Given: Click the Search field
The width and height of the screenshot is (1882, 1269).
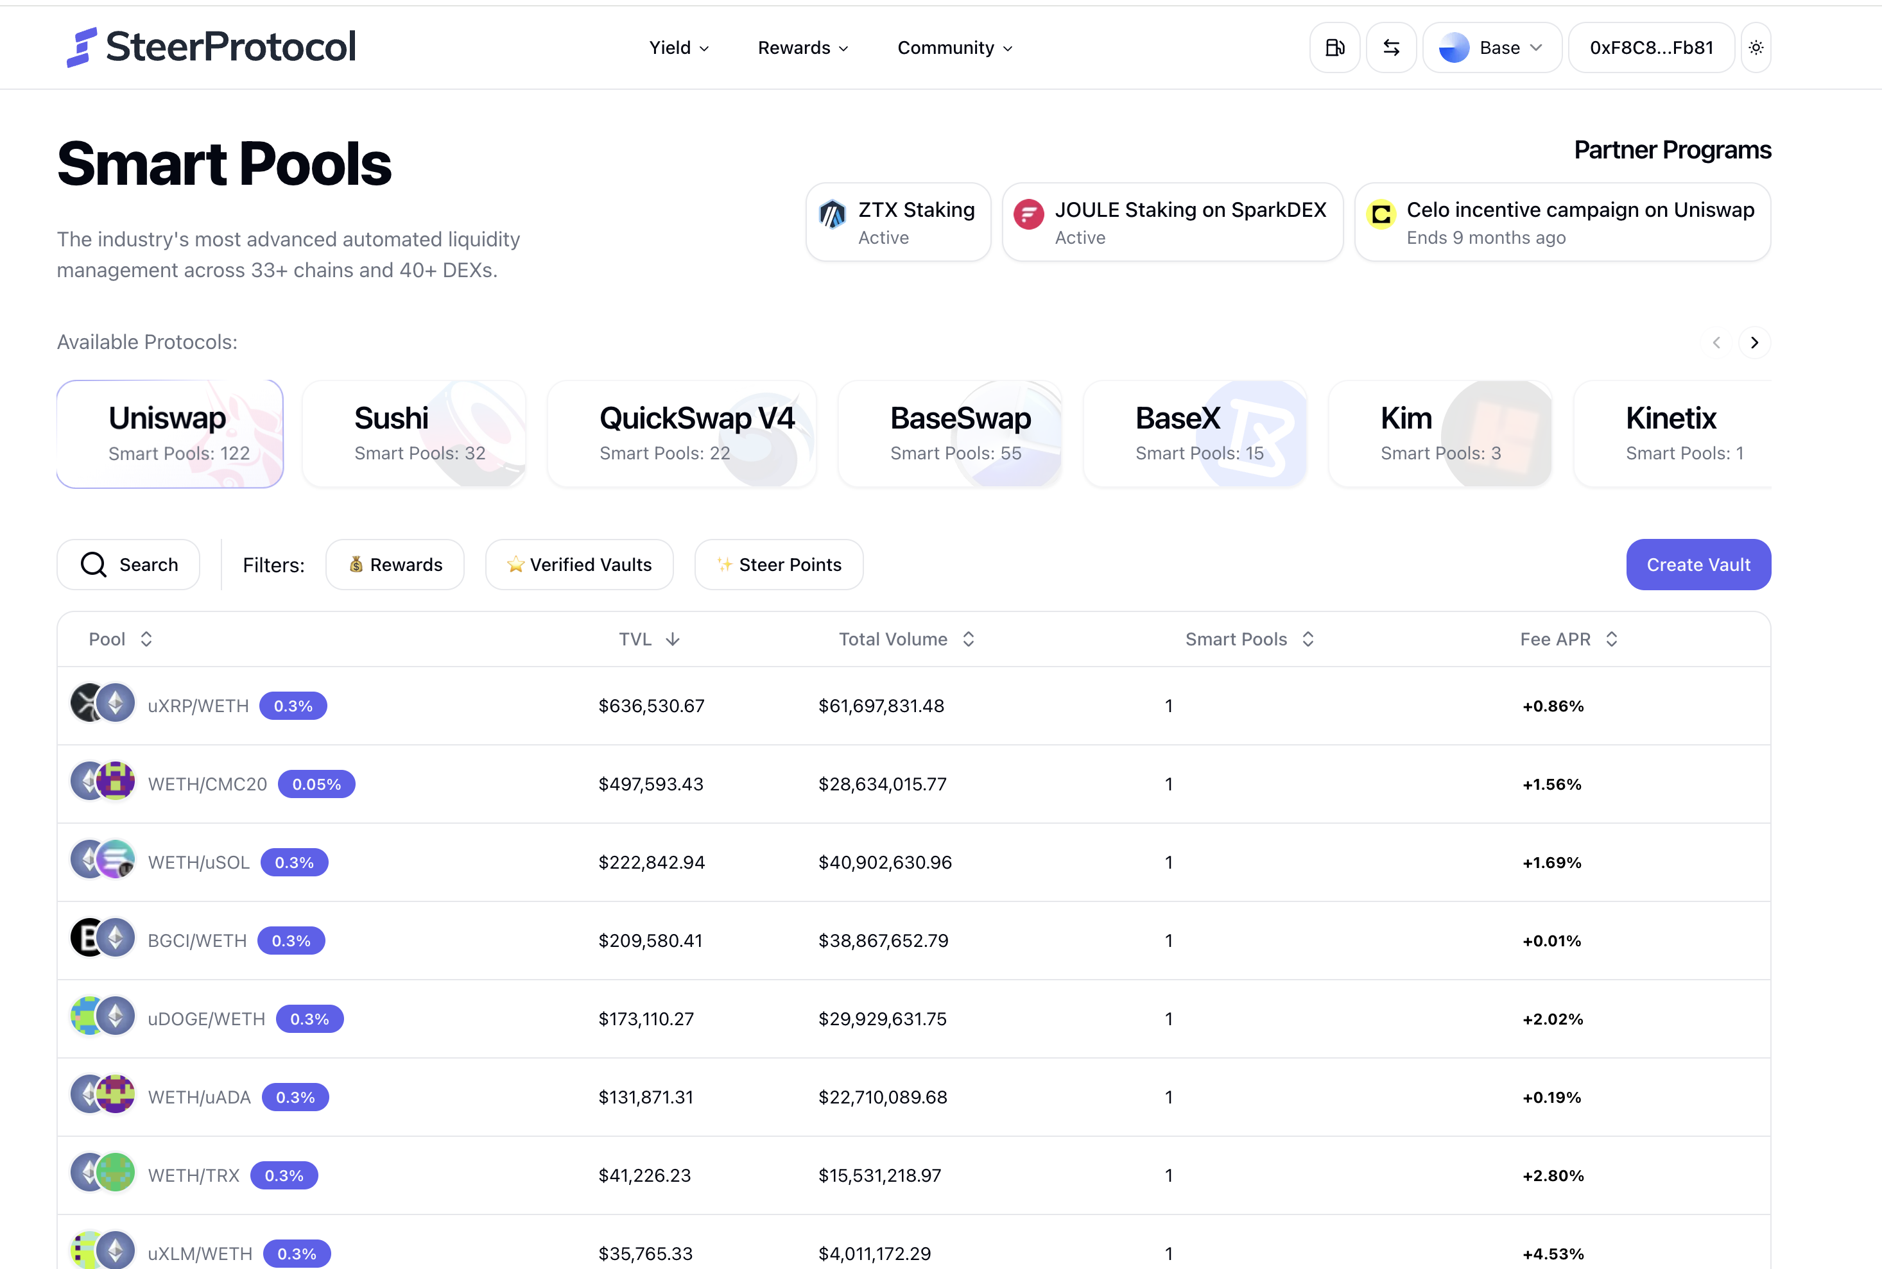Looking at the screenshot, I should tap(128, 565).
